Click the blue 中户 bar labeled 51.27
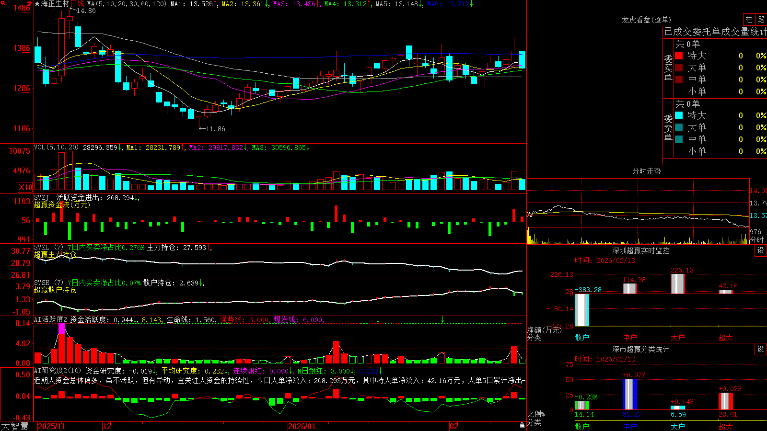The width and height of the screenshot is (767, 431). coord(630,394)
